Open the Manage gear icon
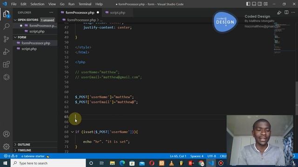Screen dimensions: 298x167 tap(6, 147)
